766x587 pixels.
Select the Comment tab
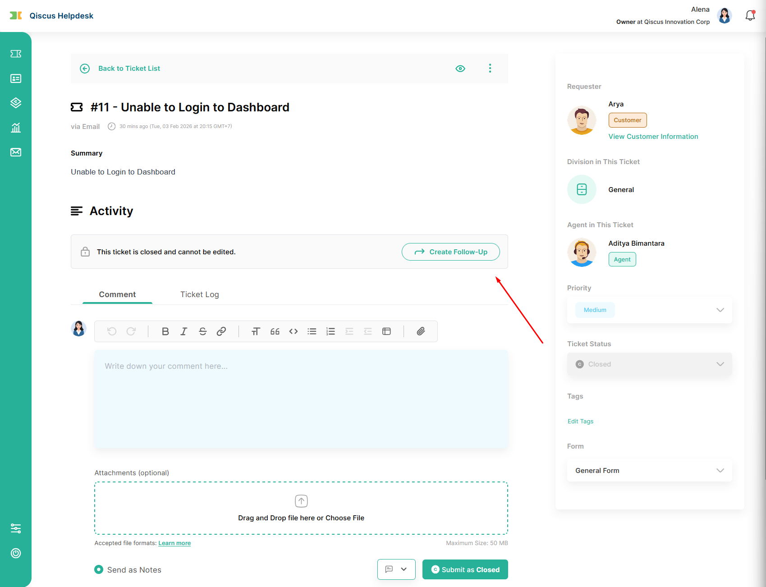[x=117, y=294]
